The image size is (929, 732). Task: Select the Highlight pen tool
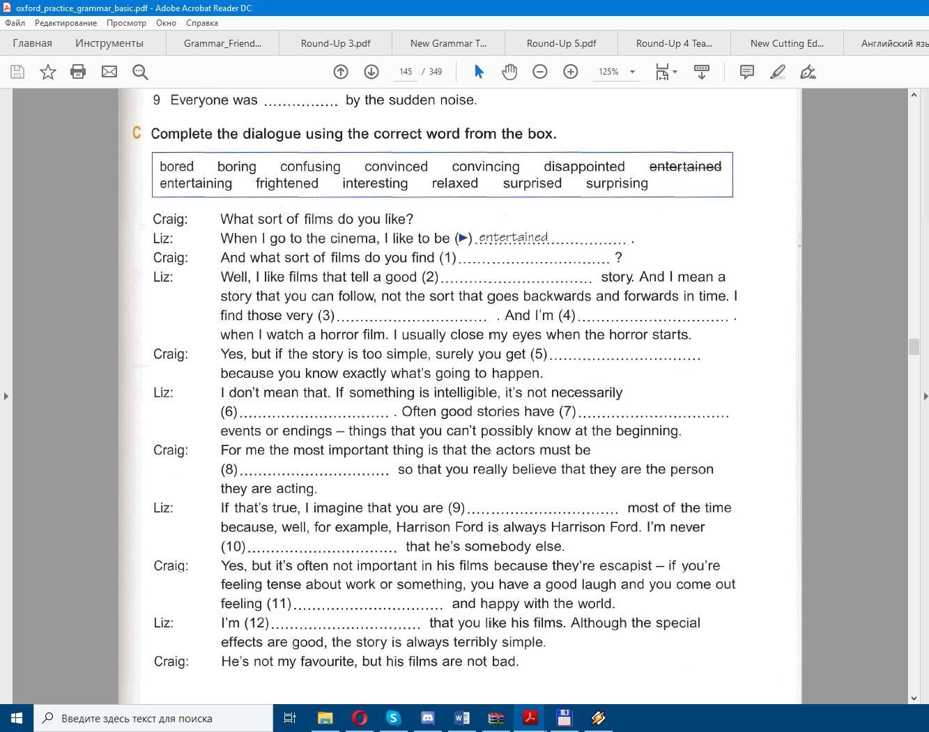(778, 72)
